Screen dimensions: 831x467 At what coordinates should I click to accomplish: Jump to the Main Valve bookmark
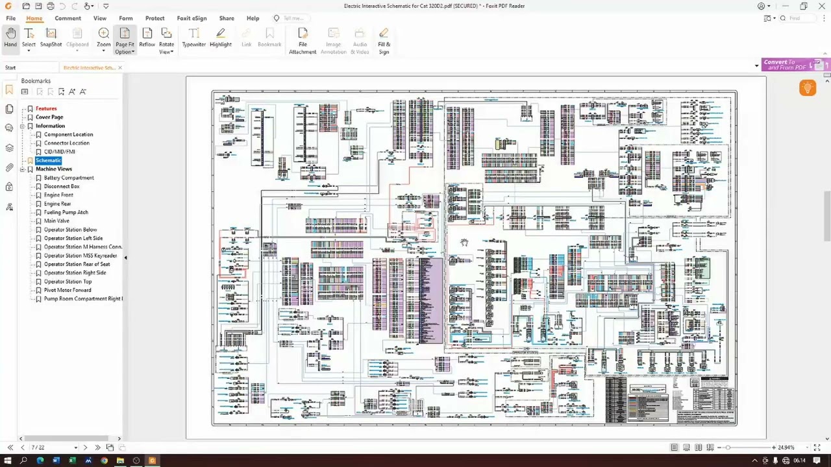(x=56, y=221)
